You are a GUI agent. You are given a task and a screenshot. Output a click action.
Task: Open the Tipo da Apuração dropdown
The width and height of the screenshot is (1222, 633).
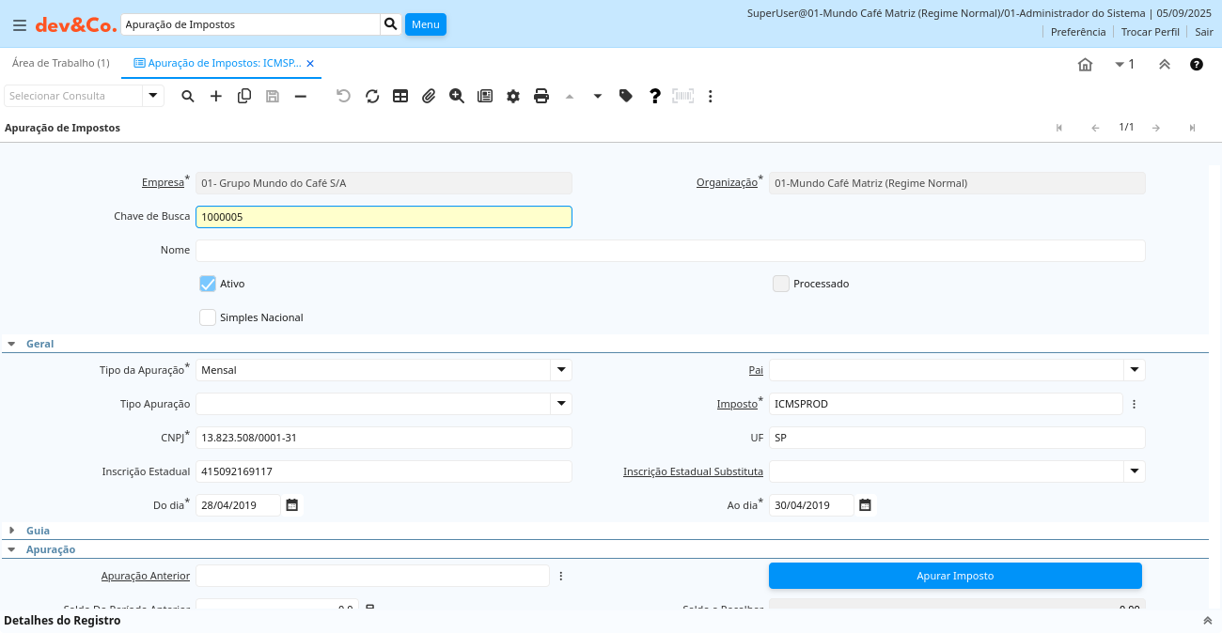pyautogui.click(x=561, y=370)
